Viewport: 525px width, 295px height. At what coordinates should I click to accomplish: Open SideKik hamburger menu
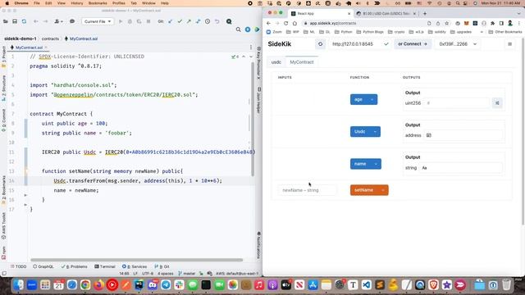point(510,44)
